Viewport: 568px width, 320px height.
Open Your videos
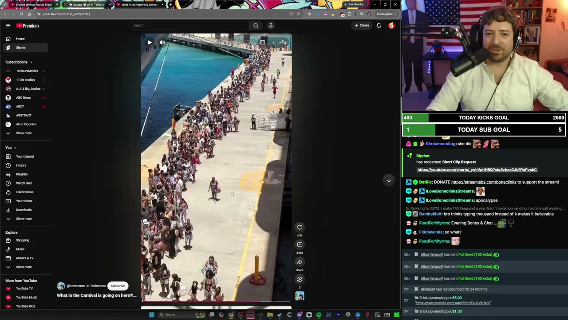coord(26,201)
